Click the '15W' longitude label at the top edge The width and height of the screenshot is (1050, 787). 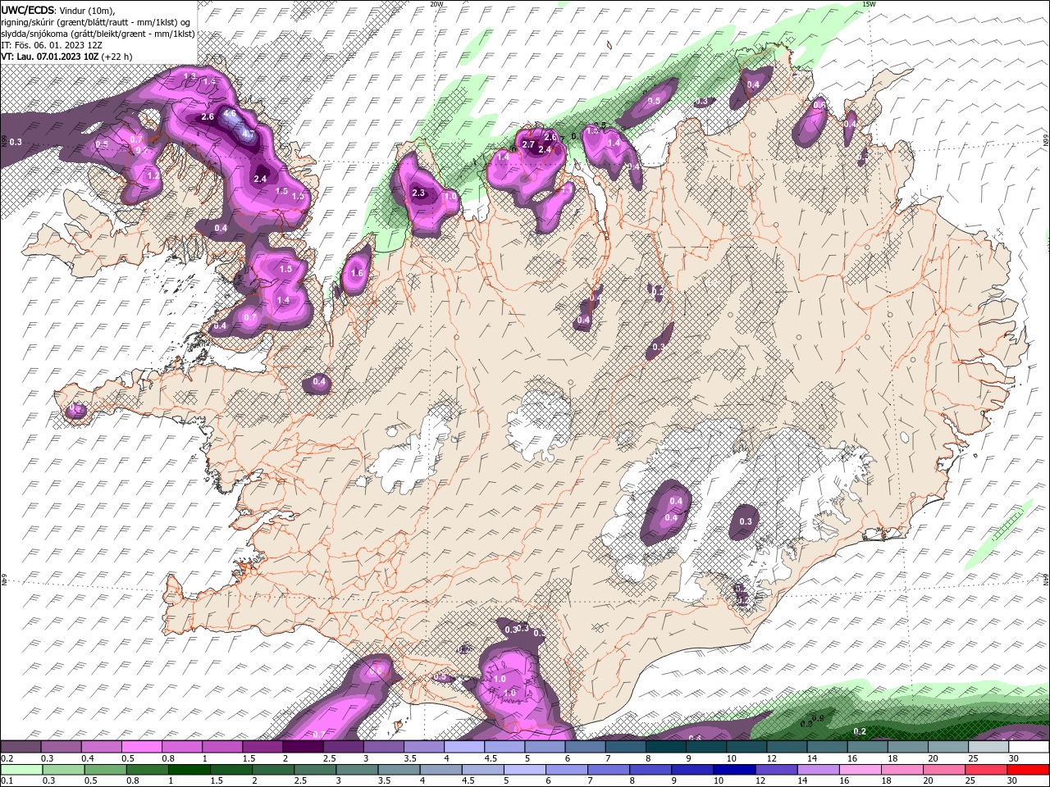coord(870,4)
